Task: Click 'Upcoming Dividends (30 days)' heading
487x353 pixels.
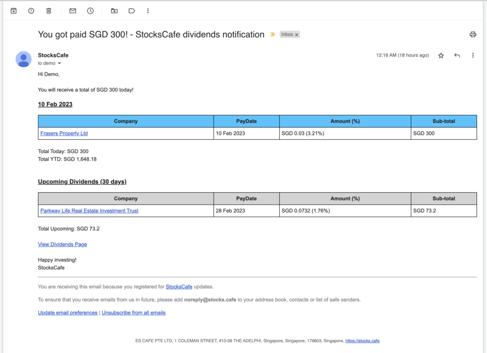Action: [82, 182]
